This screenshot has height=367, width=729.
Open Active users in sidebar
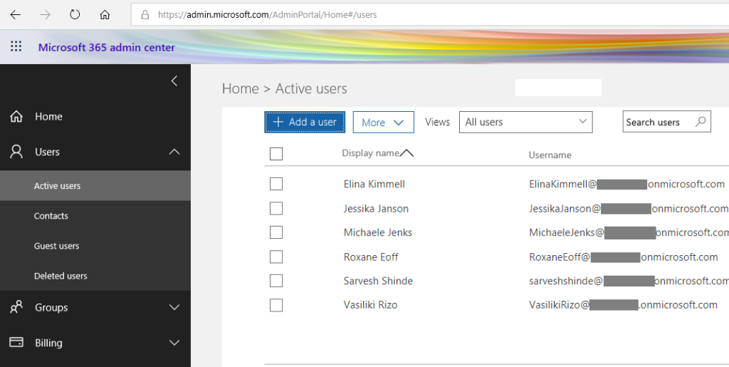(x=95, y=185)
